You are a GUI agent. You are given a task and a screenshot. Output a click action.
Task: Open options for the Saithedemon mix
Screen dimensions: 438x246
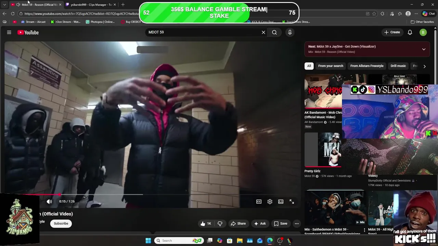coord(364,230)
